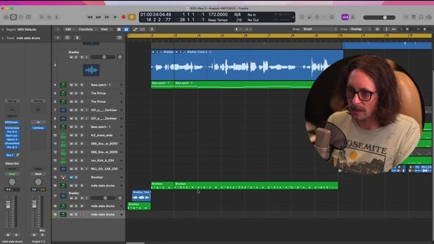Mute track 16 indie slate drums
Screen dimensions: 434x244
coord(71,186)
